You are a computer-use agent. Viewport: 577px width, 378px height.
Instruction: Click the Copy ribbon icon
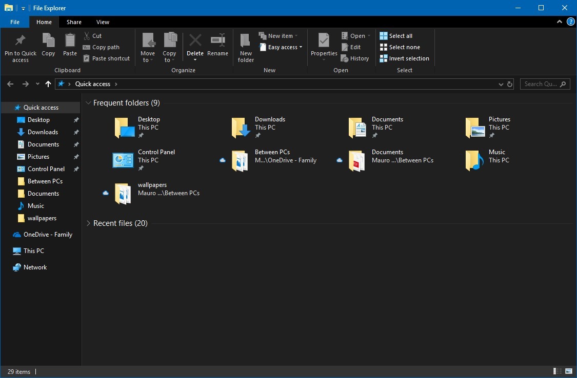(x=48, y=45)
